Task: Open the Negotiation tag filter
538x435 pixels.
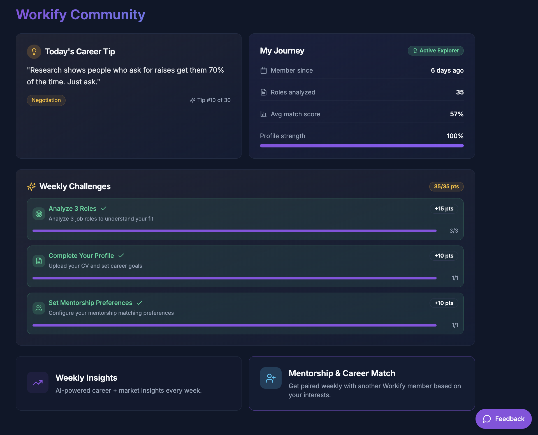Action: [x=46, y=100]
